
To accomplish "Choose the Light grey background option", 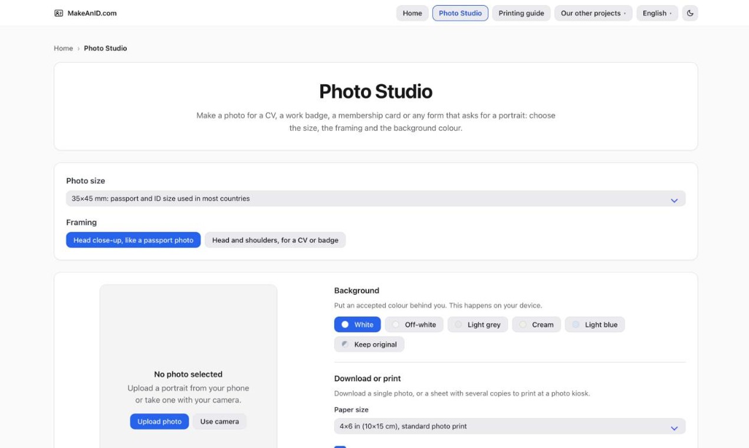I will 478,325.
